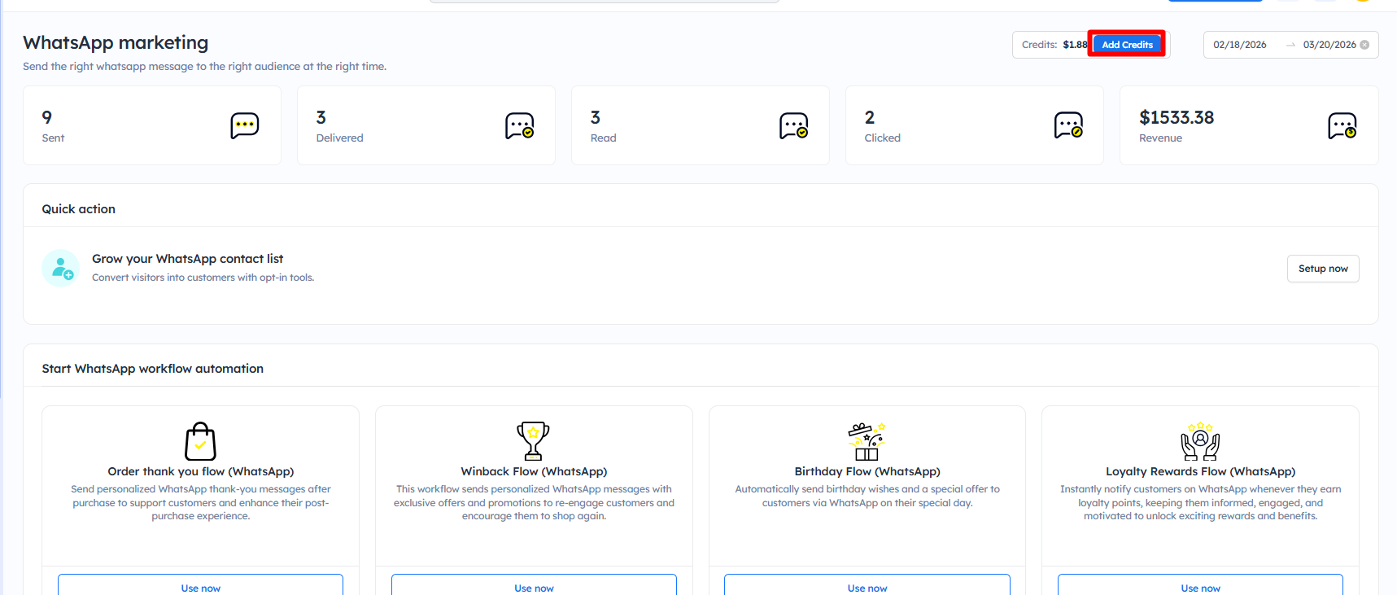Click the Order thank you shopping bag icon
This screenshot has width=1397, height=595.
(x=200, y=441)
